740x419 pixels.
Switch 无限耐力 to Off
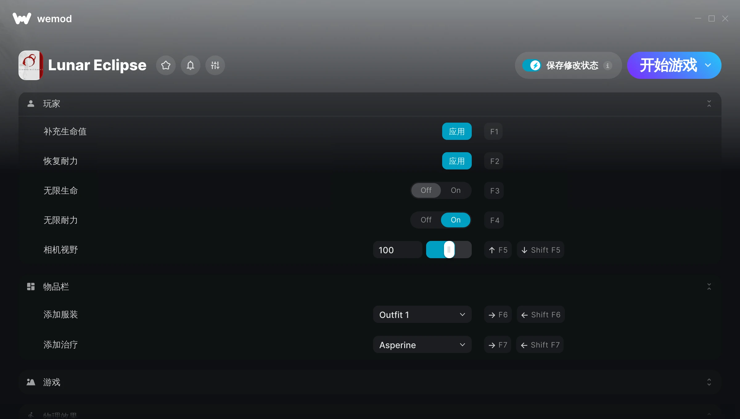pyautogui.click(x=426, y=220)
